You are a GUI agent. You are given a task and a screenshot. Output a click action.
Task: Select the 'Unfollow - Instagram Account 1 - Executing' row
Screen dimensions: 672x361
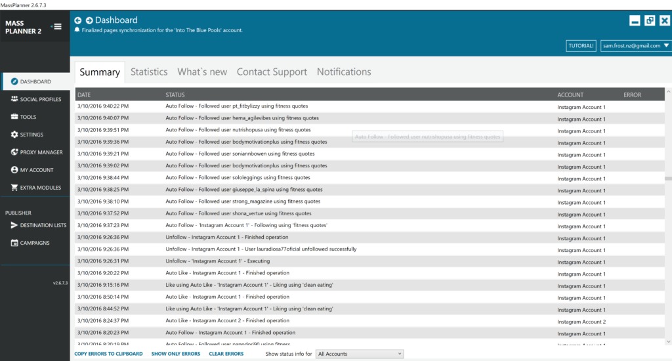point(370,261)
